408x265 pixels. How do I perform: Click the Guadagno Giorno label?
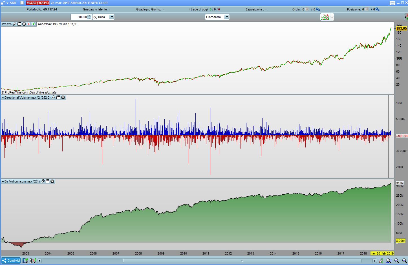(x=149, y=9)
